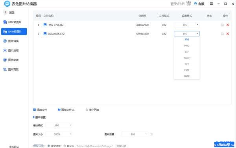Select the 原文件夹 radio button

tap(49, 146)
